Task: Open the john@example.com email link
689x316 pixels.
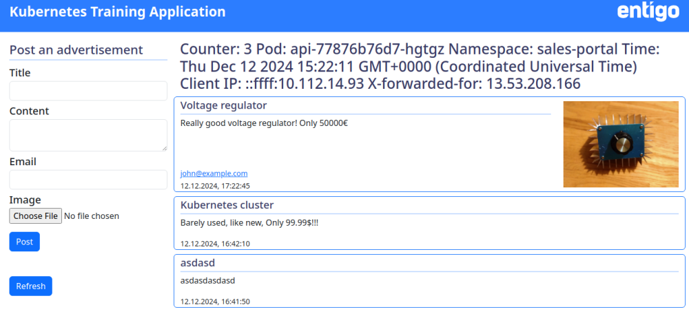Action: coord(214,173)
